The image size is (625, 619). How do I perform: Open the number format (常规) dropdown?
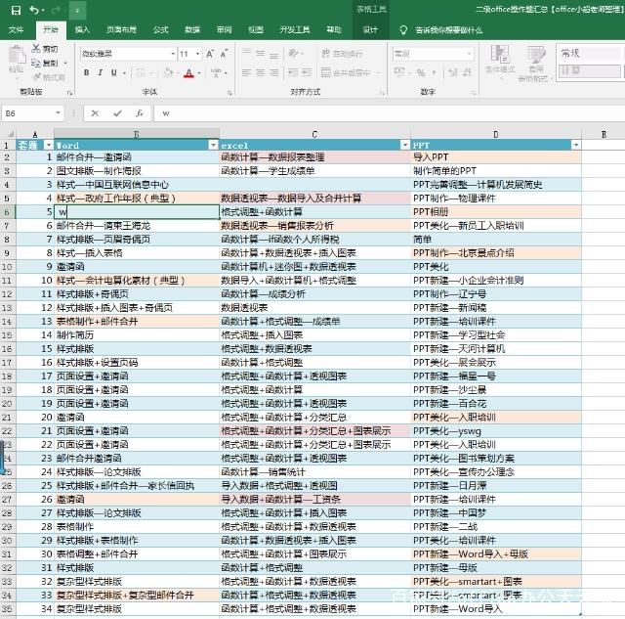point(469,54)
